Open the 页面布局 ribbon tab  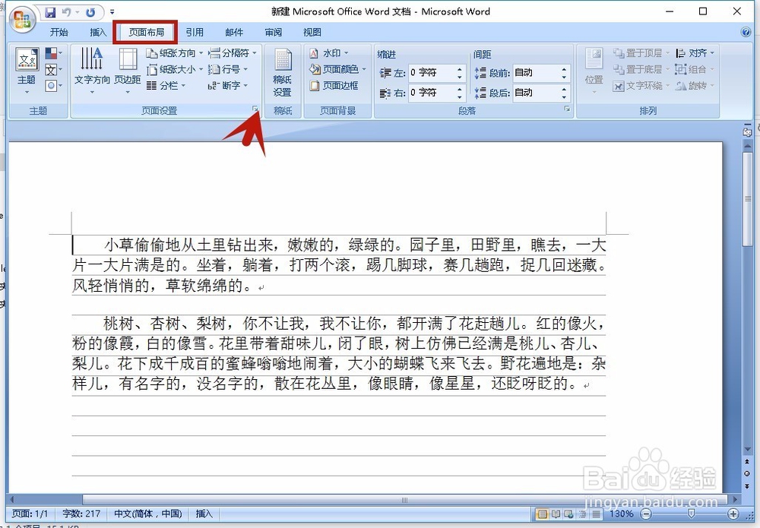pos(146,33)
